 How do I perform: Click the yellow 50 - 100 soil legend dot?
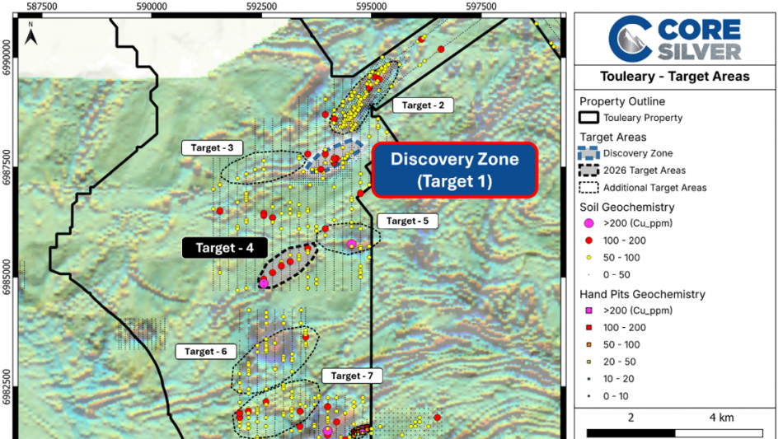pos(589,258)
